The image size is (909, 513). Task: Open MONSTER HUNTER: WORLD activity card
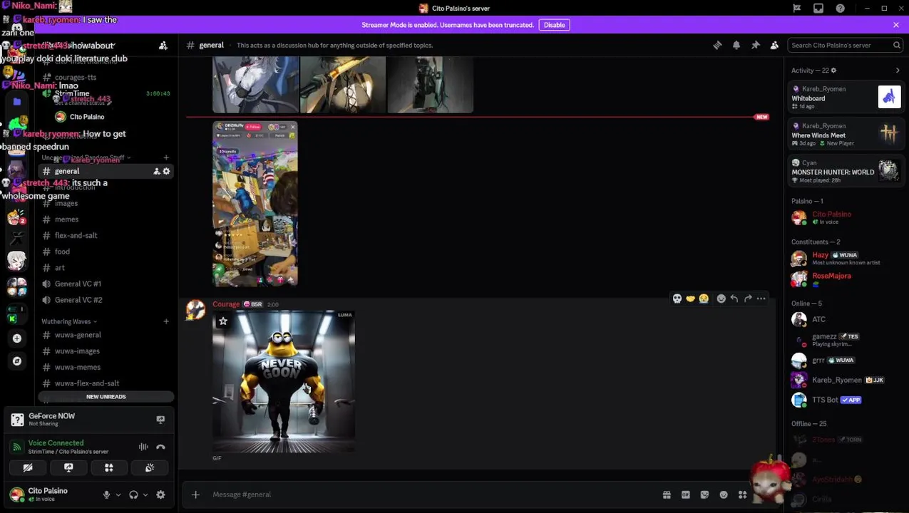[x=846, y=171]
